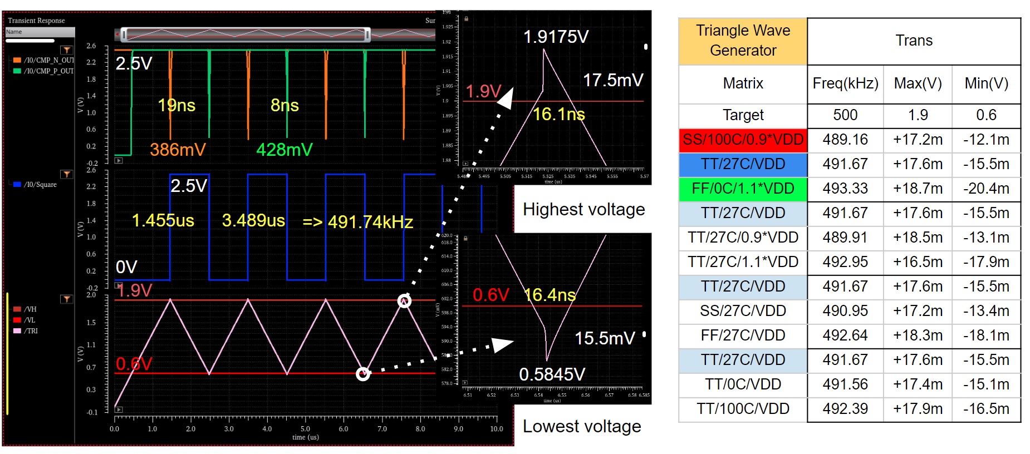Expand the play arrow below the Square strip
The height and width of the screenshot is (454, 1030).
[119, 285]
